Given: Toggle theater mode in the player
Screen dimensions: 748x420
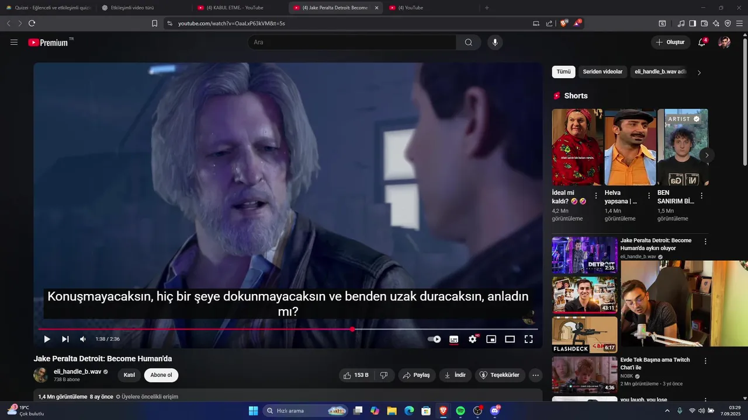Looking at the screenshot, I should (x=510, y=339).
